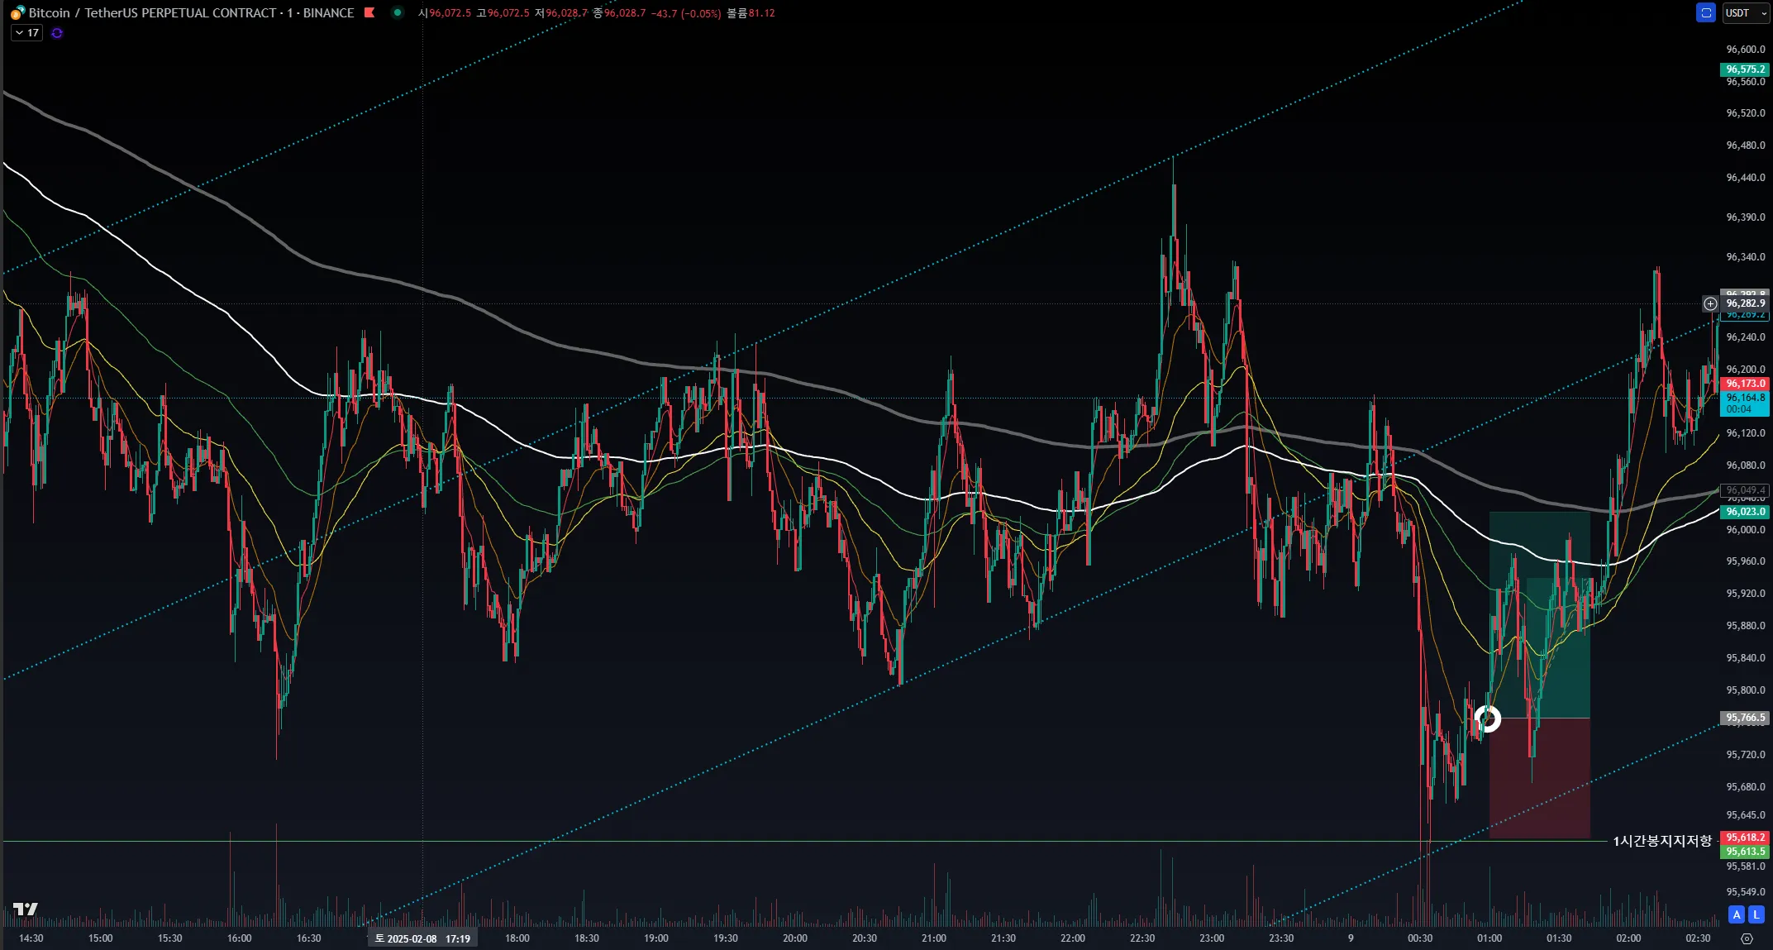Click the green profit zone of the long position
1773x950 pixels.
[1539, 614]
